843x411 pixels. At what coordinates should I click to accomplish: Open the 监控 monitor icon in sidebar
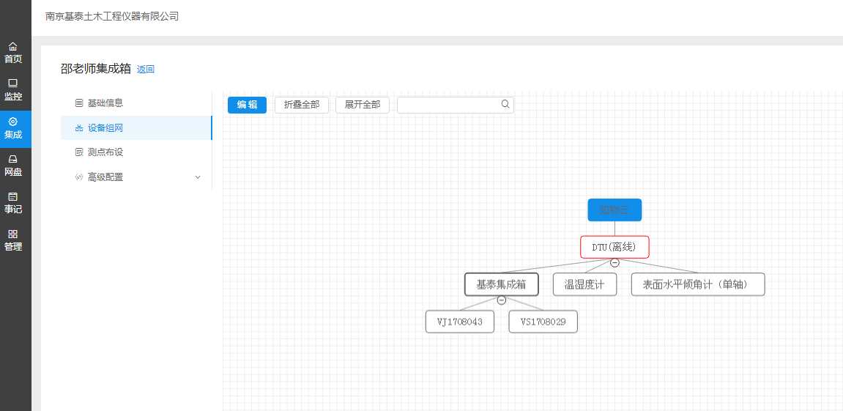[x=13, y=84]
